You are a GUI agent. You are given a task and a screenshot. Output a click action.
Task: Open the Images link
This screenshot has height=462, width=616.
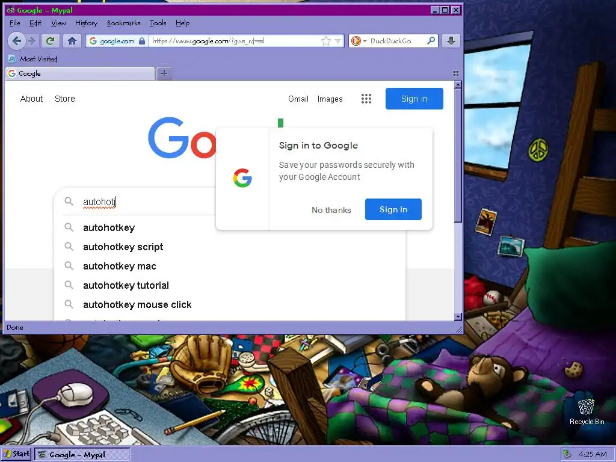point(330,99)
